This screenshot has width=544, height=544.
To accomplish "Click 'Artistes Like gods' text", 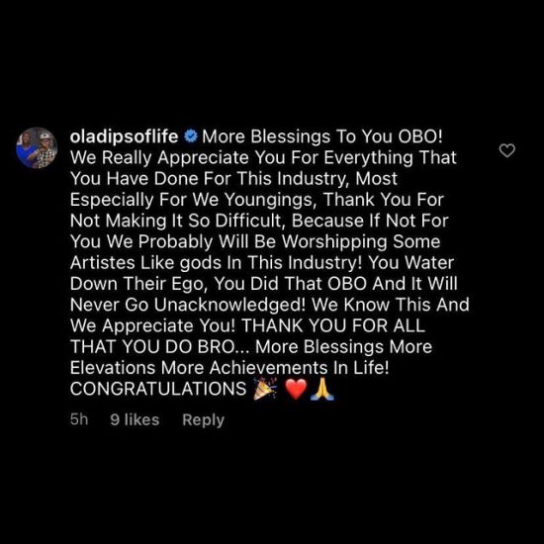I will (145, 263).
